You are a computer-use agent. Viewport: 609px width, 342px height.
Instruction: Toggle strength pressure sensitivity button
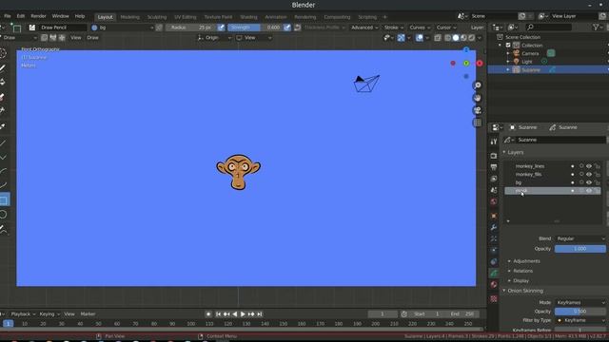pos(287,28)
